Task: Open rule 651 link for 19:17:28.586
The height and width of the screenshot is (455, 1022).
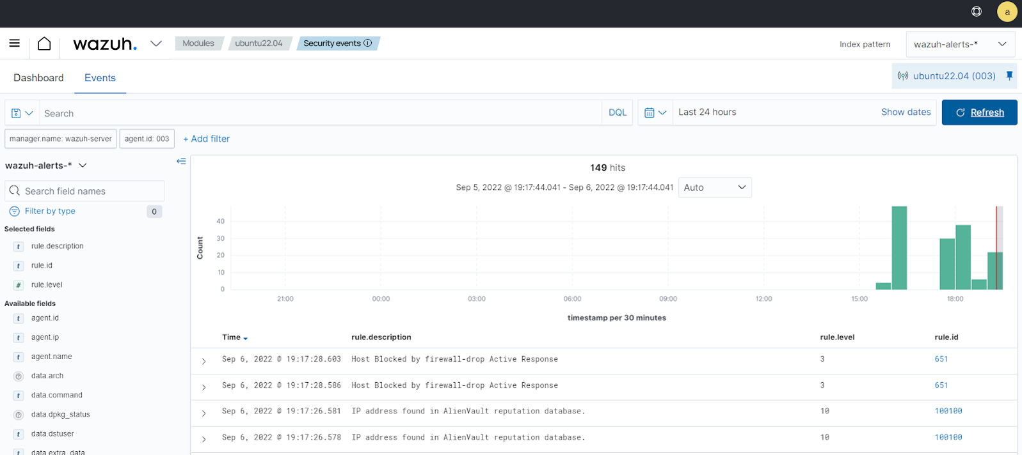Action: coord(941,385)
